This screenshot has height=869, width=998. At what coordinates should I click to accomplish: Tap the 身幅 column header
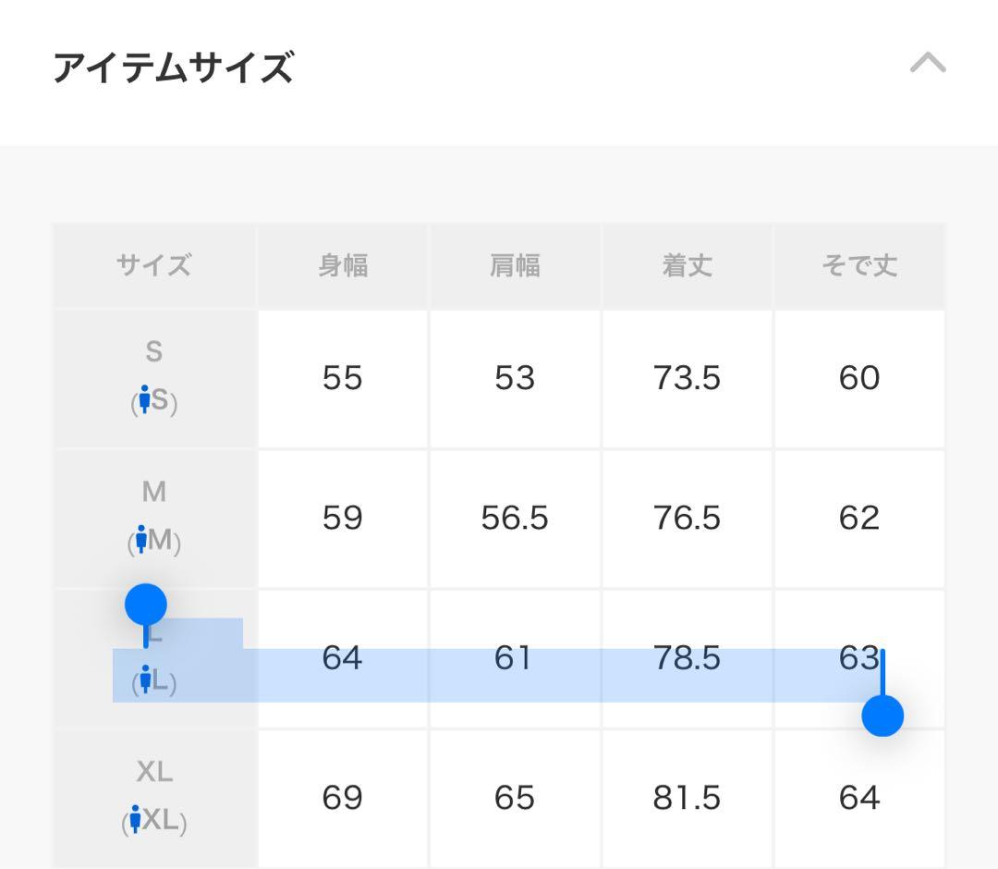pyautogui.click(x=343, y=266)
